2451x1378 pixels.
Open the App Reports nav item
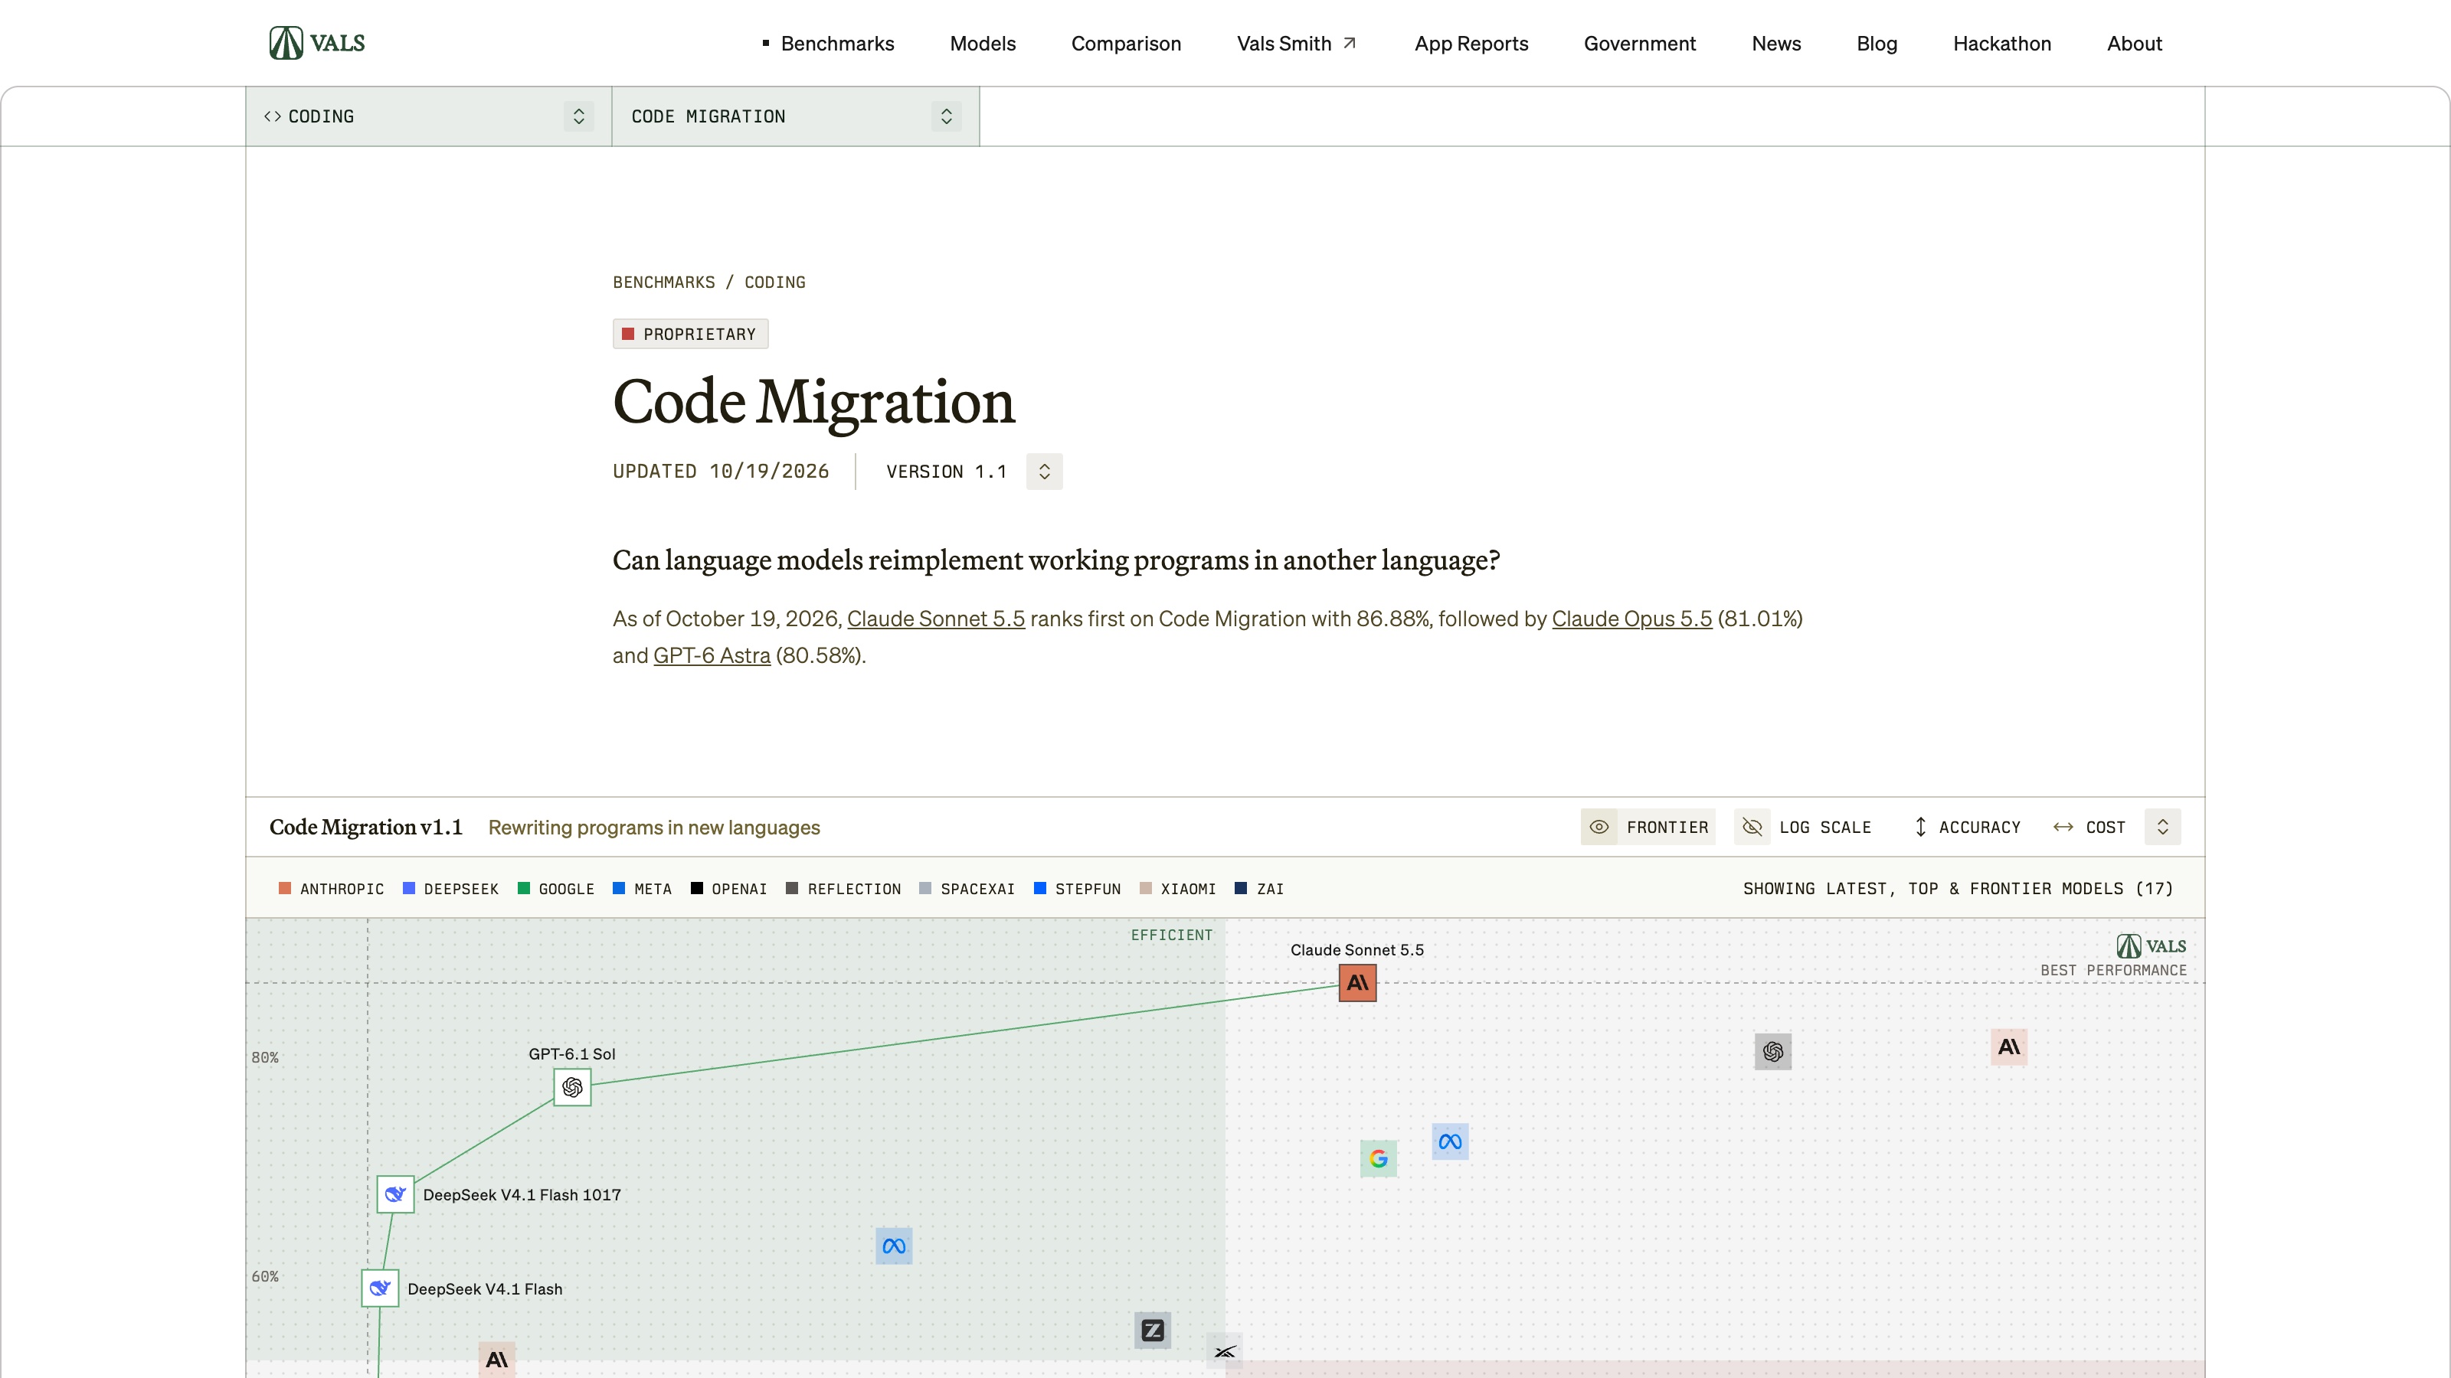(x=1471, y=44)
